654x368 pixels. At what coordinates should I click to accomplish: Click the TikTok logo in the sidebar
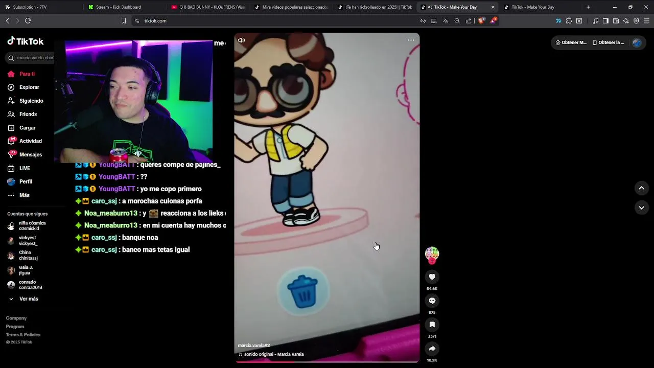click(26, 41)
